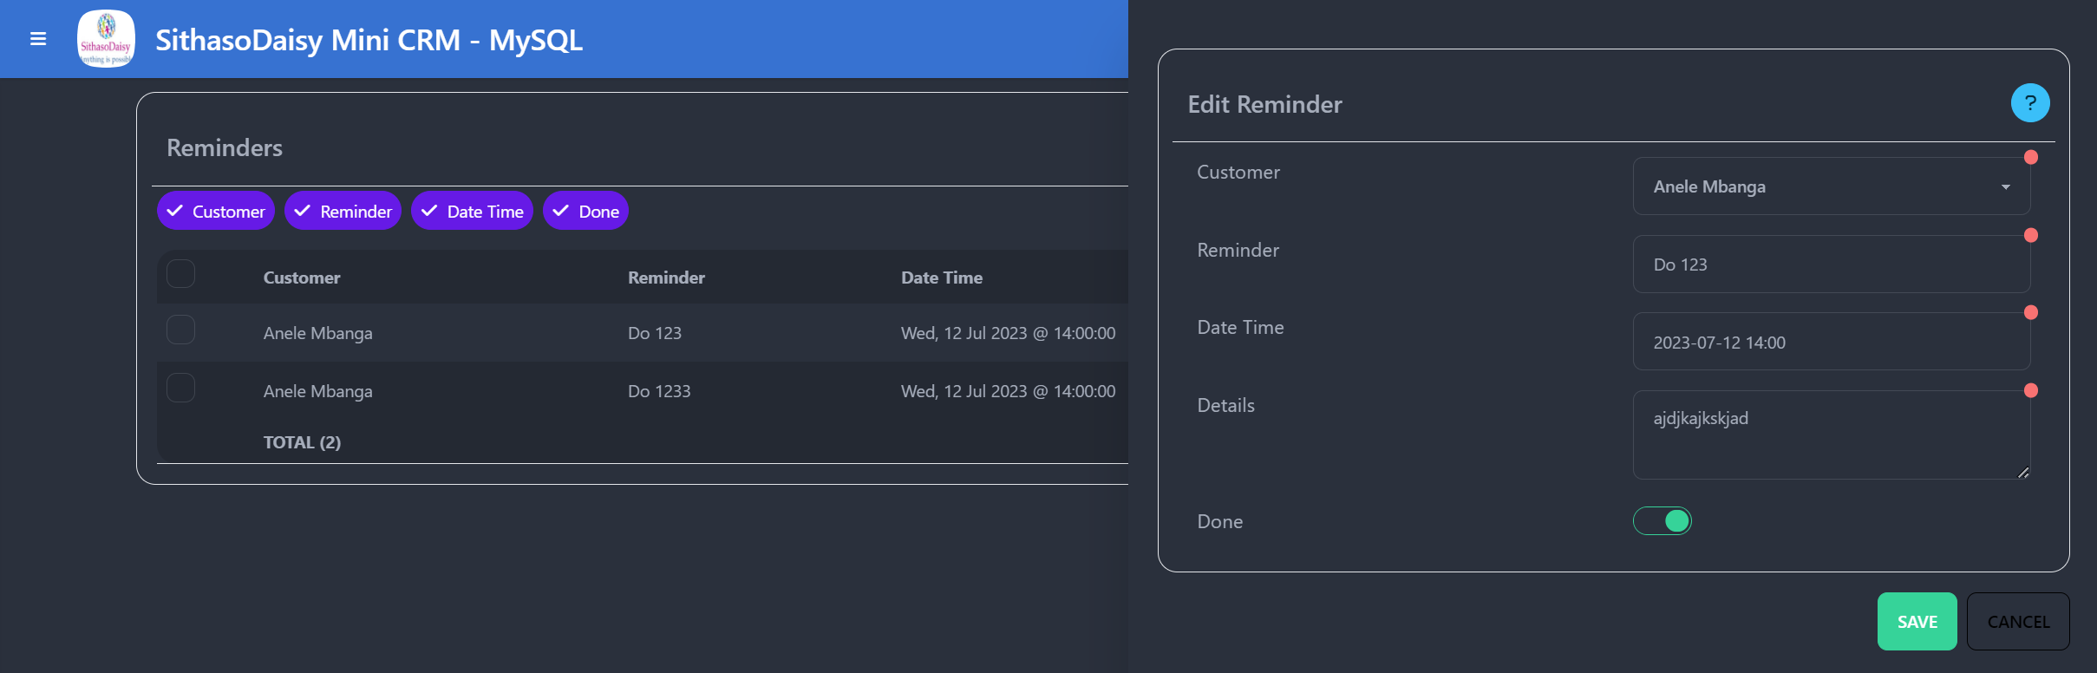Click the checkmark icon on Done chip
The height and width of the screenshot is (673, 2097).
coord(560,211)
